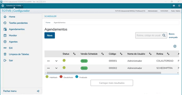
Task: Click the Agendamentos calendar-gear icon
Action: (x=5, y=29)
